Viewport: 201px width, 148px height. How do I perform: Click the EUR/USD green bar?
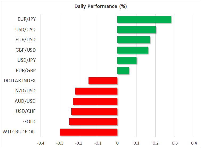click(x=133, y=40)
